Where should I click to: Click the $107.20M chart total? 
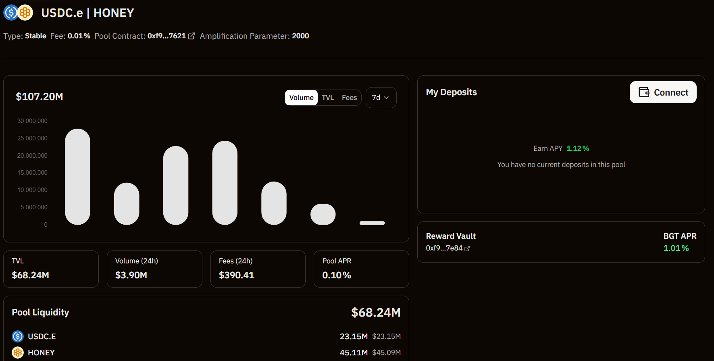[40, 97]
